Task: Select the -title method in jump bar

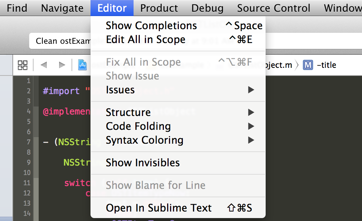Action: [x=327, y=65]
